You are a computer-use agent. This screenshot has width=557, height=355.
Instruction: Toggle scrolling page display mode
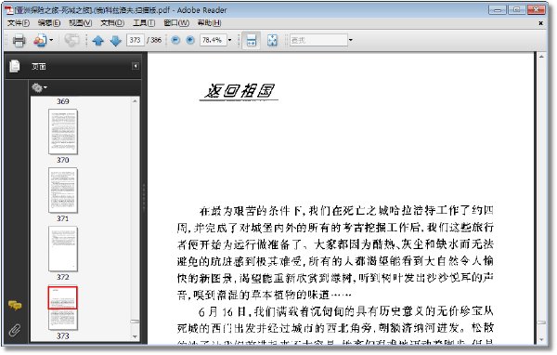coord(252,40)
